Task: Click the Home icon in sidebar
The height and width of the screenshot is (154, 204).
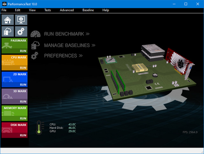Action: pos(8,20)
